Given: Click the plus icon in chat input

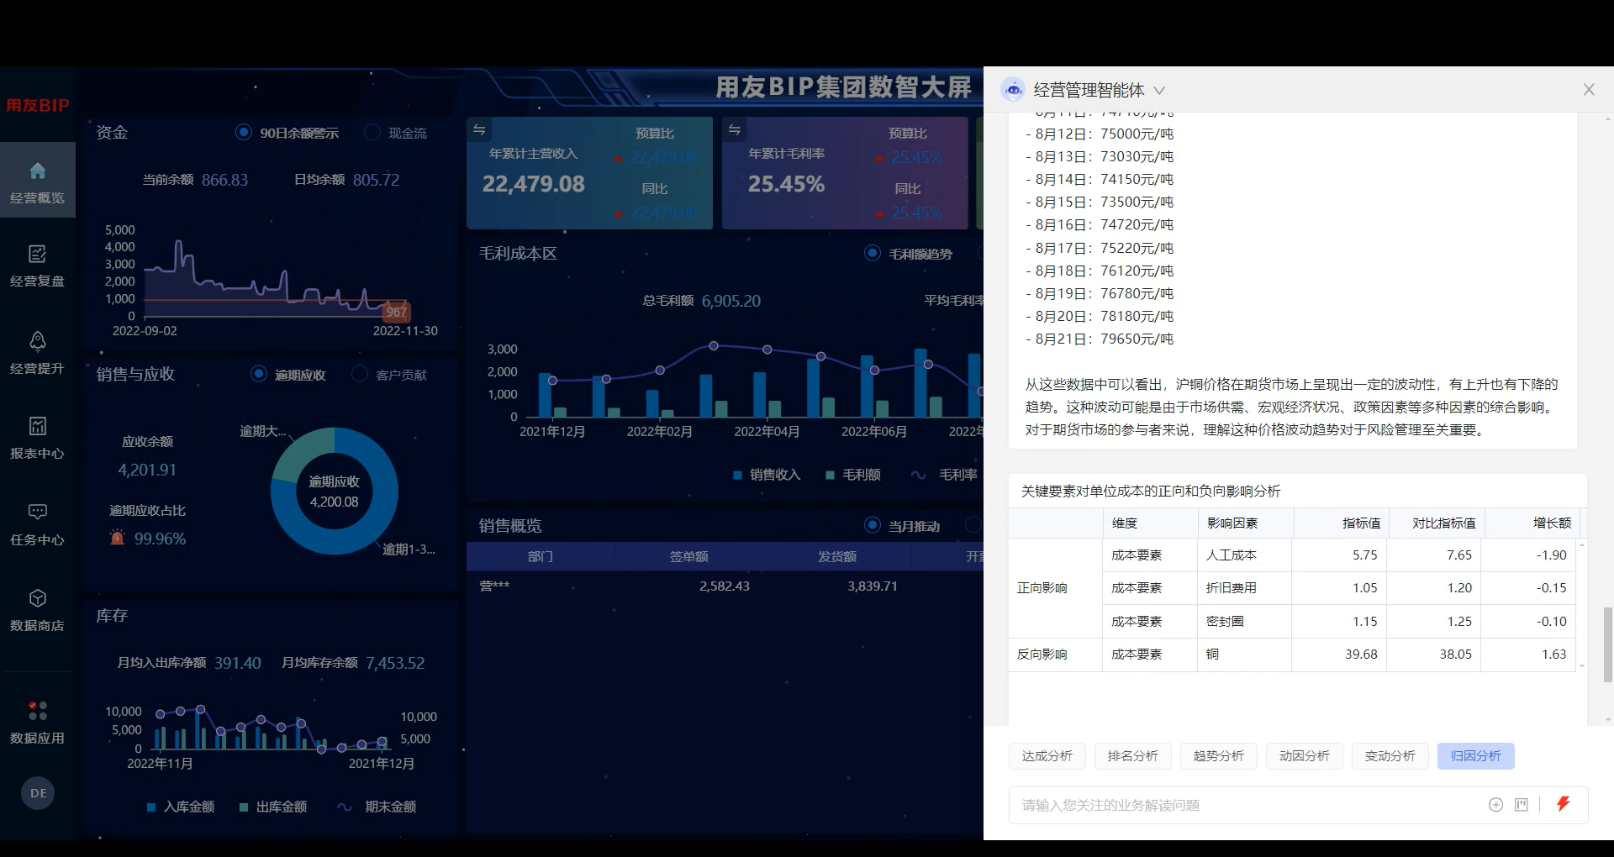Looking at the screenshot, I should [1495, 805].
